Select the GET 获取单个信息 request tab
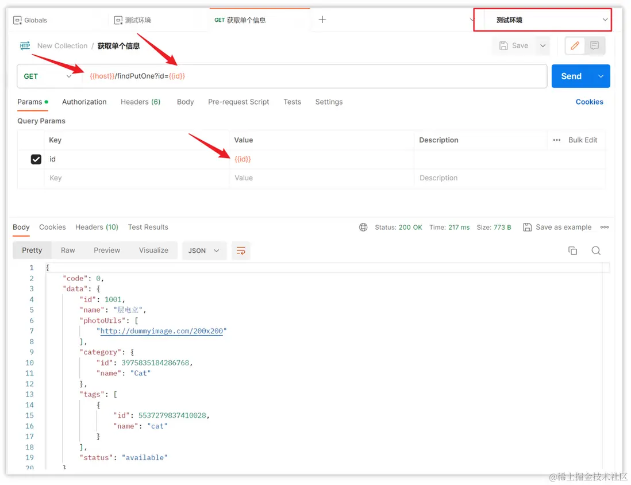The image size is (631, 485). pyautogui.click(x=240, y=20)
